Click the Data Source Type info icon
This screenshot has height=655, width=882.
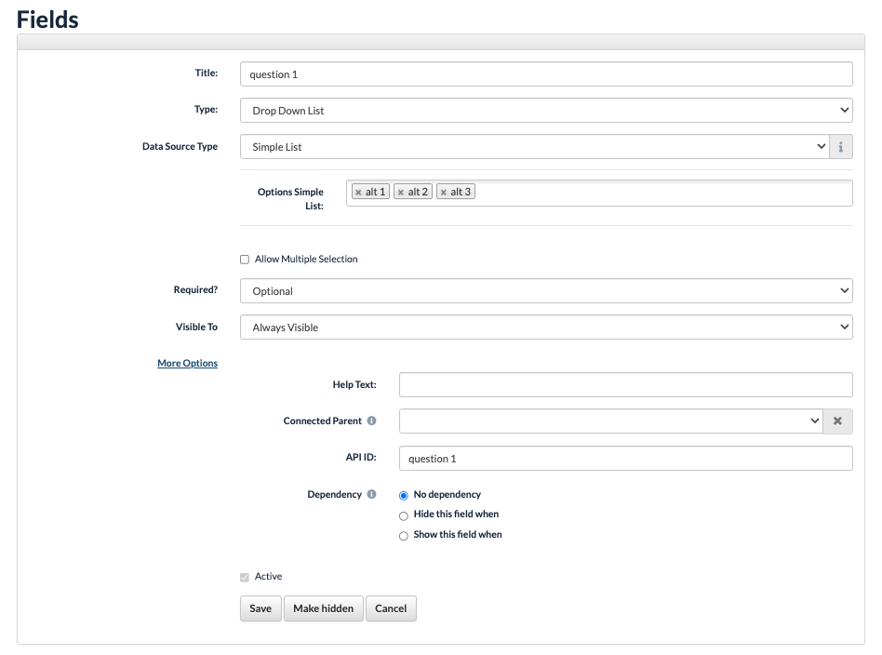[841, 147]
